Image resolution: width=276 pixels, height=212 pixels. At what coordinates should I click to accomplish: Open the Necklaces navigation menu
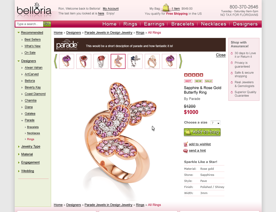213,24
